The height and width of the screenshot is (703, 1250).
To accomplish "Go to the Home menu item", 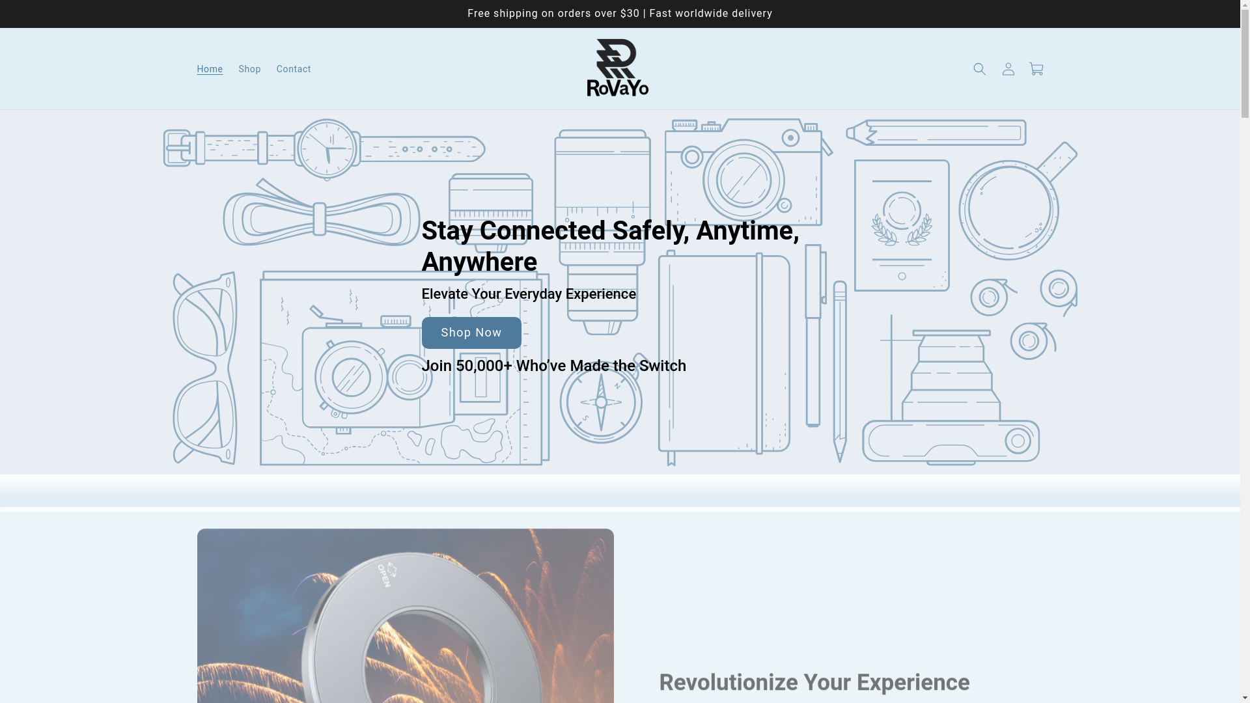I will 210,69.
